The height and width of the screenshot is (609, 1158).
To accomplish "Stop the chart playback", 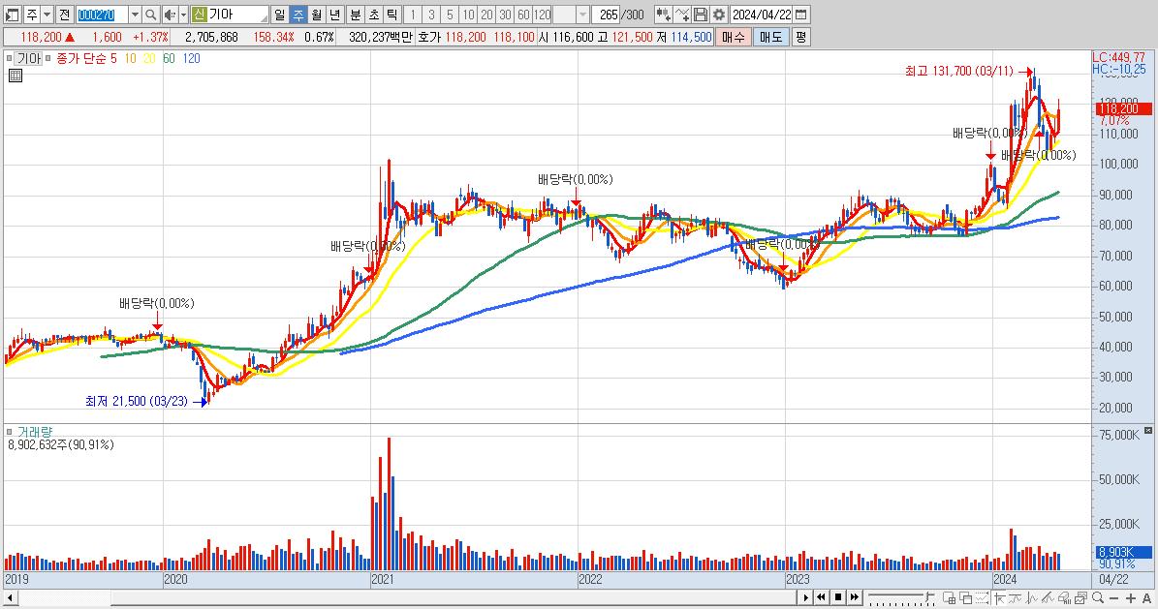I will [838, 597].
